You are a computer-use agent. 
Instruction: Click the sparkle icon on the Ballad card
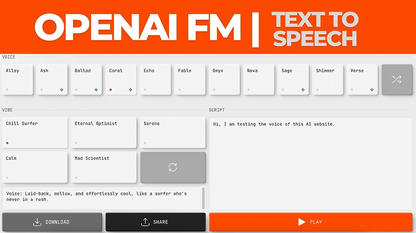(x=96, y=90)
